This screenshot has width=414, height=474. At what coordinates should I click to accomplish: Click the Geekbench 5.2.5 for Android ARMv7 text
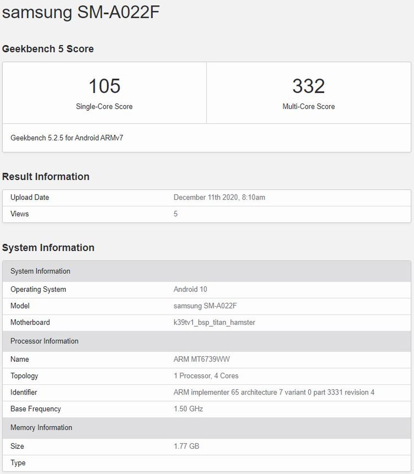click(67, 138)
